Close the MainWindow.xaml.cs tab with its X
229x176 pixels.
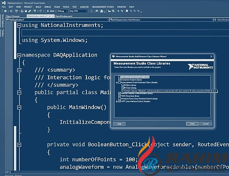pyautogui.click(x=53, y=16)
